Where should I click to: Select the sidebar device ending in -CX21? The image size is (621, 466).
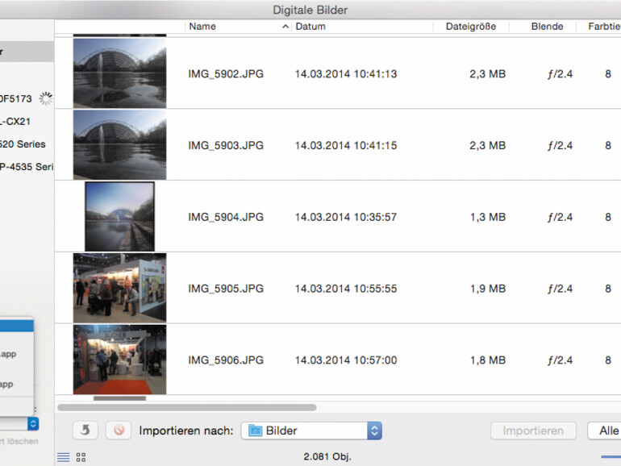click(15, 122)
